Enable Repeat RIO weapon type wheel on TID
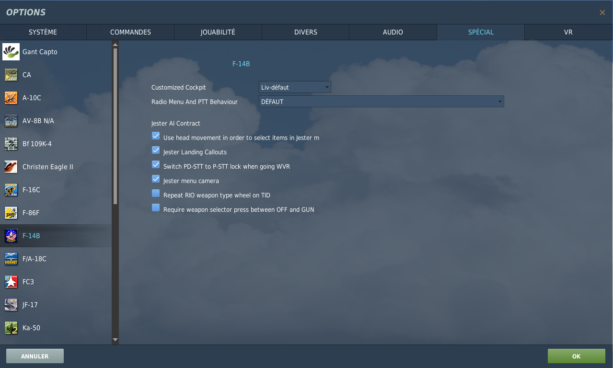This screenshot has height=368, width=613. pyautogui.click(x=156, y=194)
